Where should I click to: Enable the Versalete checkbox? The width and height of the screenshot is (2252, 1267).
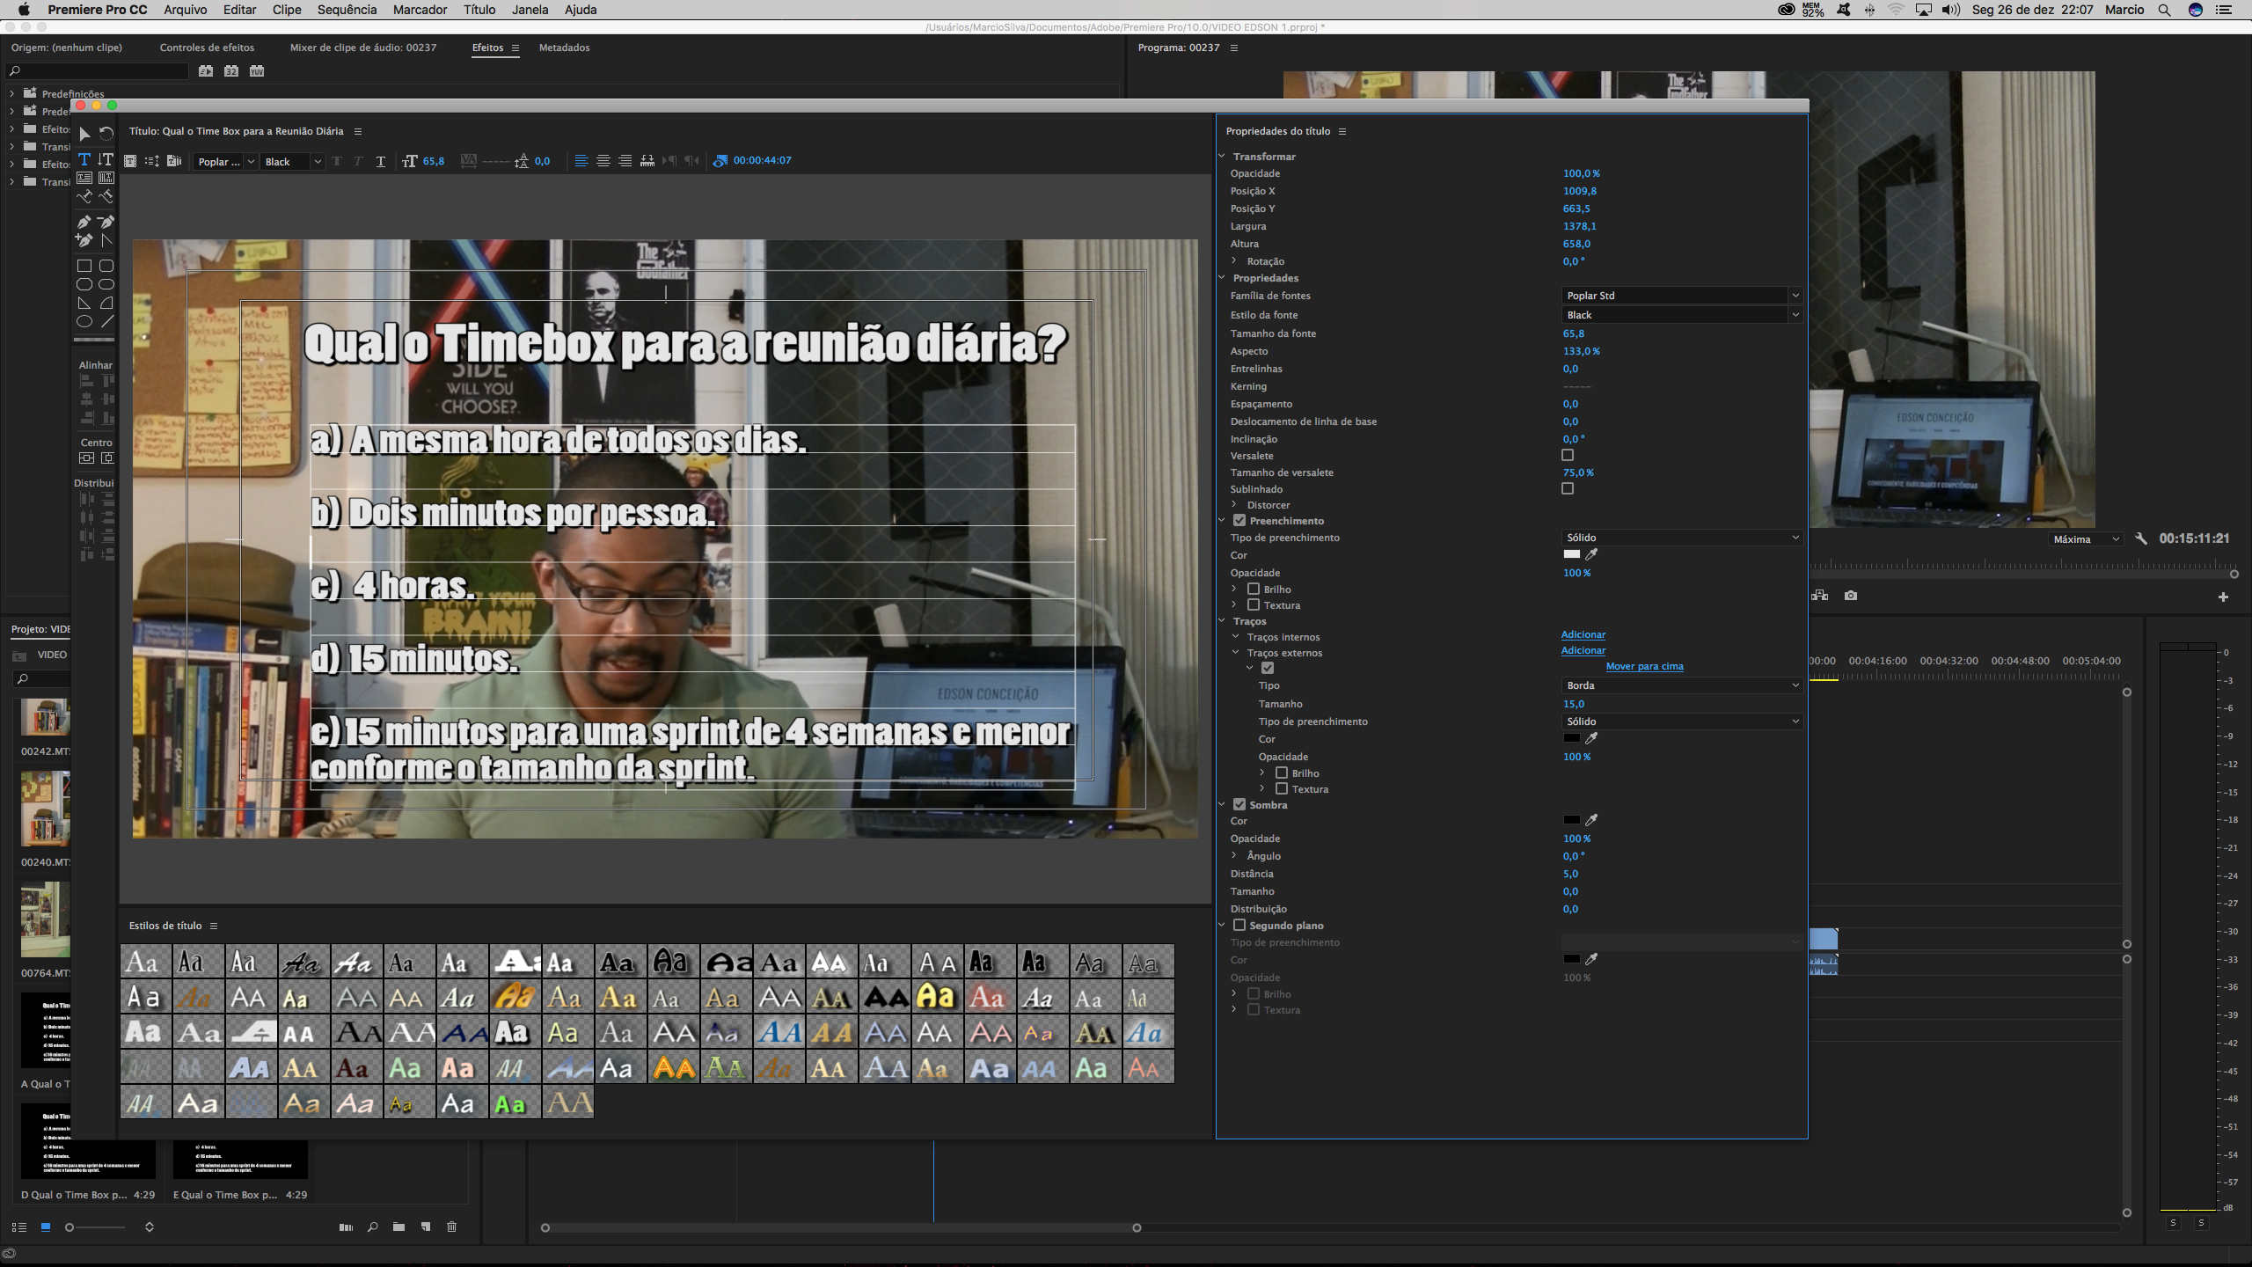1568,455
